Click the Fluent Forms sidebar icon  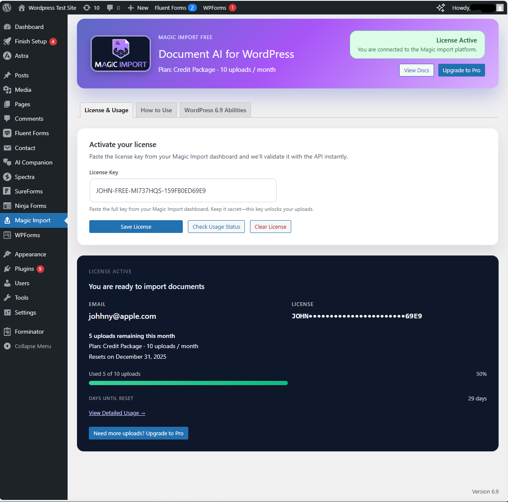(7, 133)
